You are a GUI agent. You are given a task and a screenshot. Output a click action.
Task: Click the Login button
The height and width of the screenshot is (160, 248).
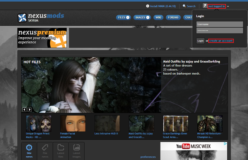pyautogui.click(x=200, y=41)
